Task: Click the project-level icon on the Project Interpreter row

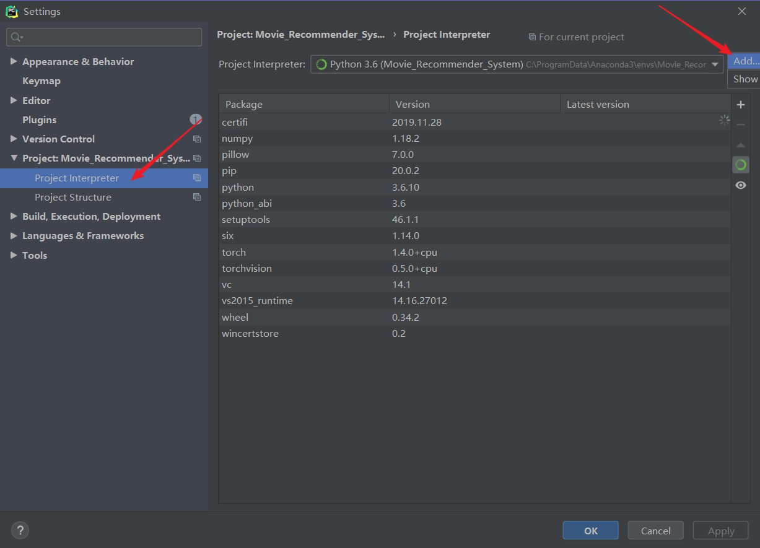Action: tap(197, 178)
